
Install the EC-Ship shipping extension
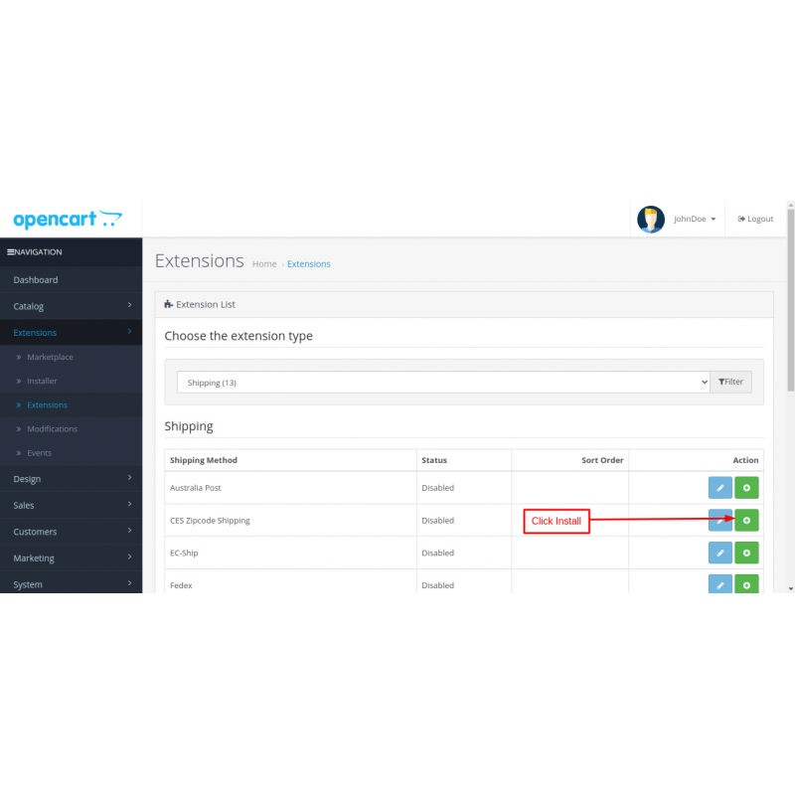click(746, 553)
